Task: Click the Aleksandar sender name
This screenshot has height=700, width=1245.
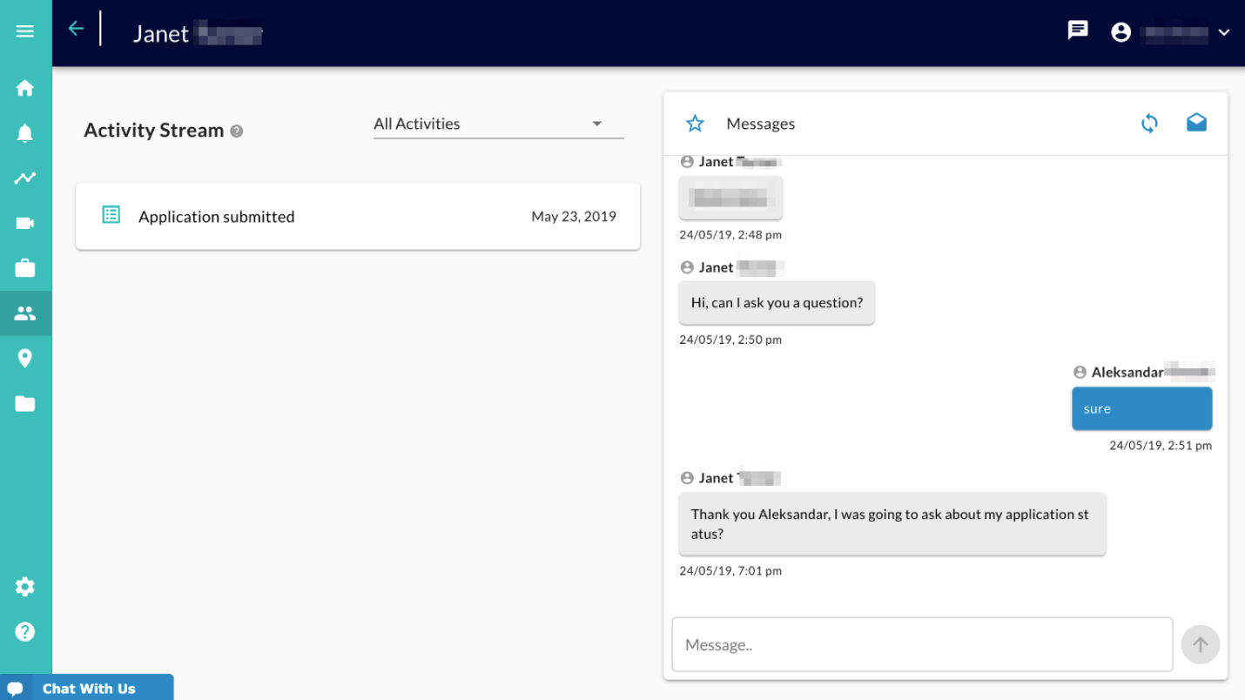Action: coord(1127,373)
